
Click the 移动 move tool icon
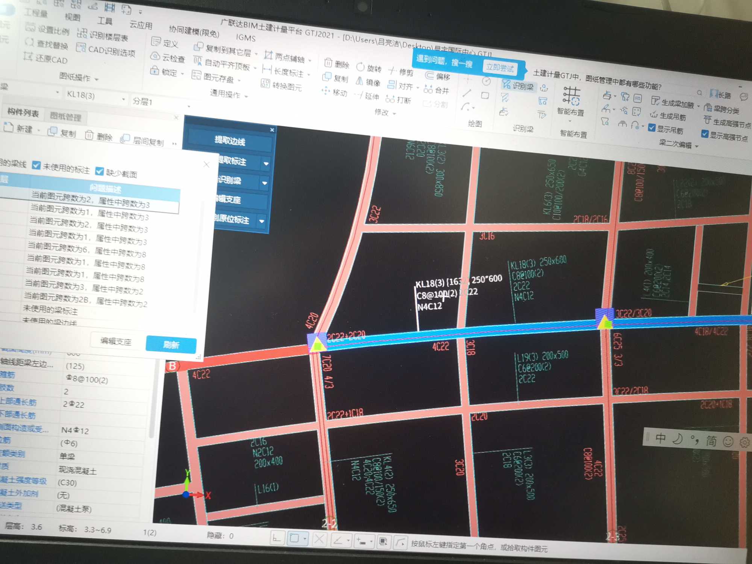coord(326,91)
